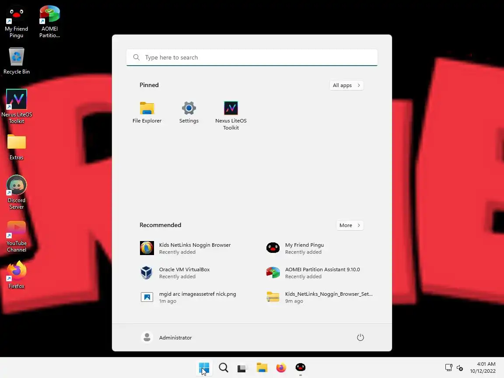This screenshot has height=378, width=504.
Task: Open YouTube Channel desktop shortcut
Action: click(16, 236)
